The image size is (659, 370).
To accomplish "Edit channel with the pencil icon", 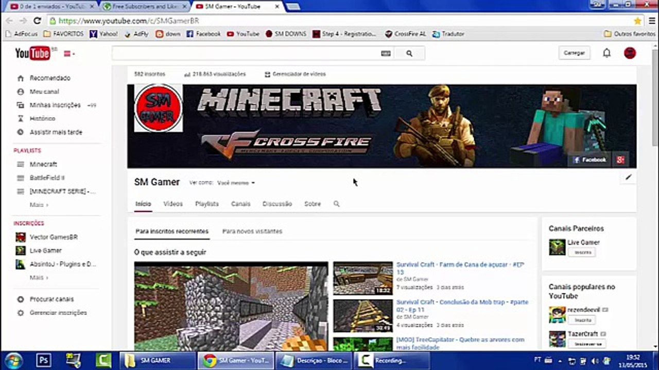I will [629, 177].
